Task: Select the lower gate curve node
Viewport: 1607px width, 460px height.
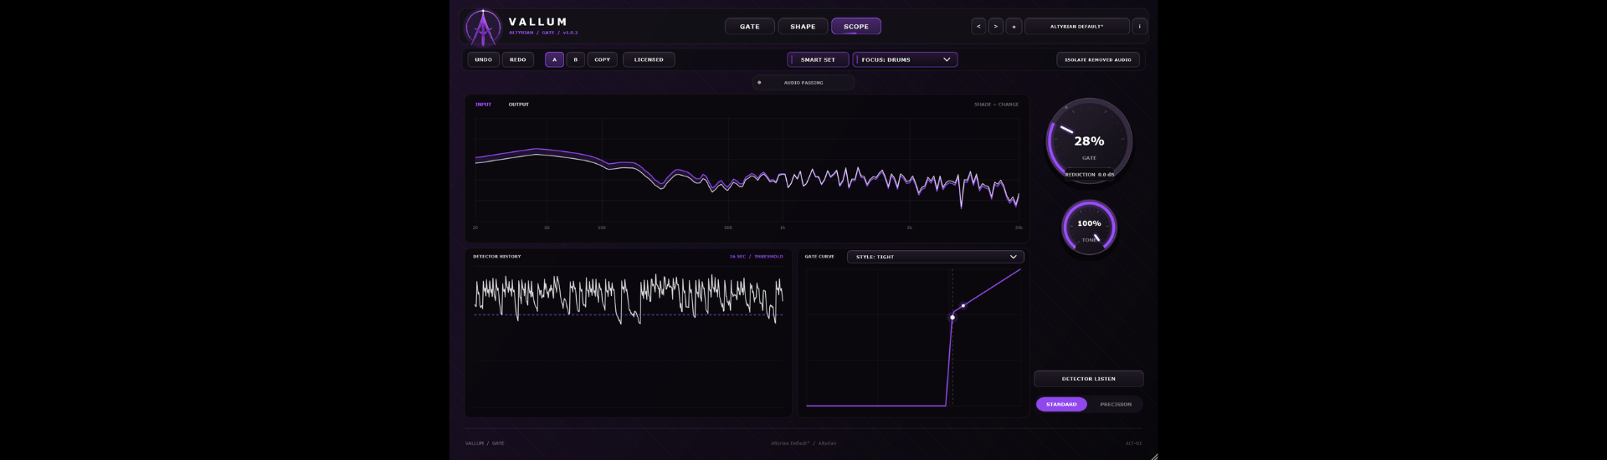Action: pos(952,317)
